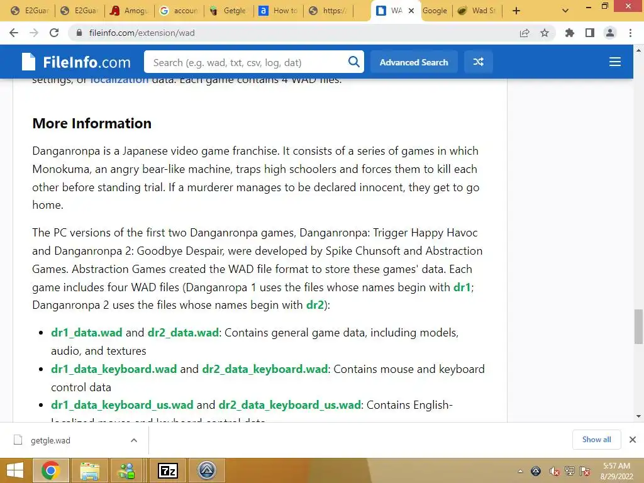Show hidden system tray icons

tap(520, 471)
